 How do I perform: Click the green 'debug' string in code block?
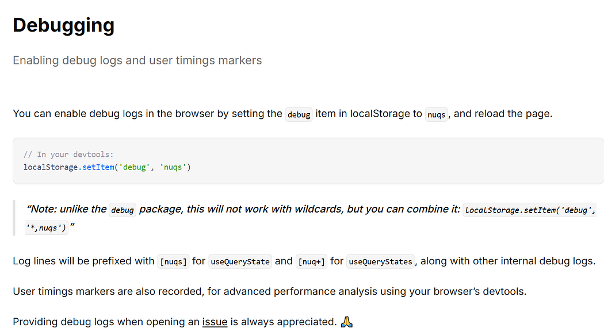[x=134, y=167]
